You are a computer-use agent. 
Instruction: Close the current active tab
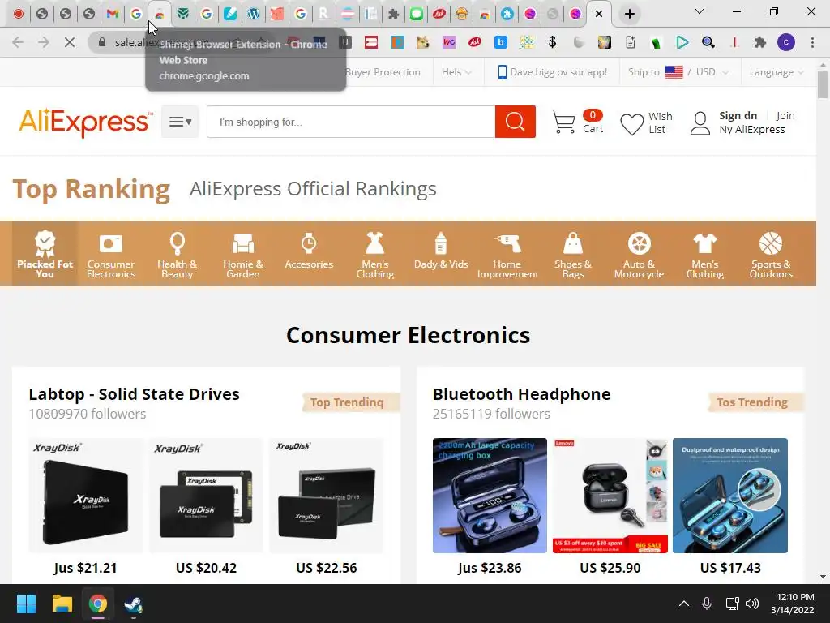(x=599, y=14)
